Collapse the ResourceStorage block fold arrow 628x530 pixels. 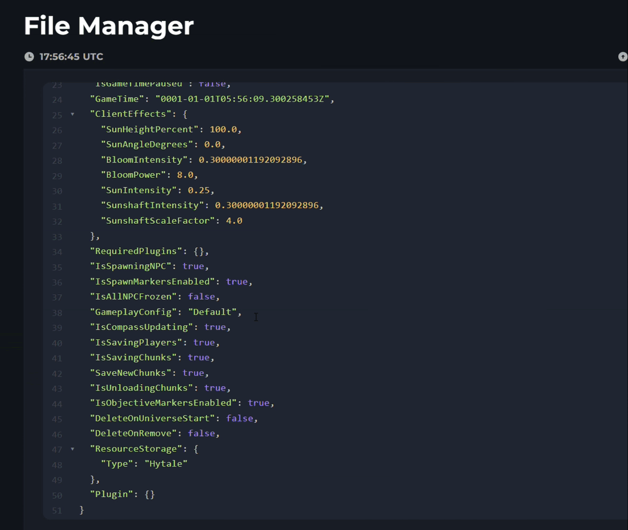click(x=73, y=449)
